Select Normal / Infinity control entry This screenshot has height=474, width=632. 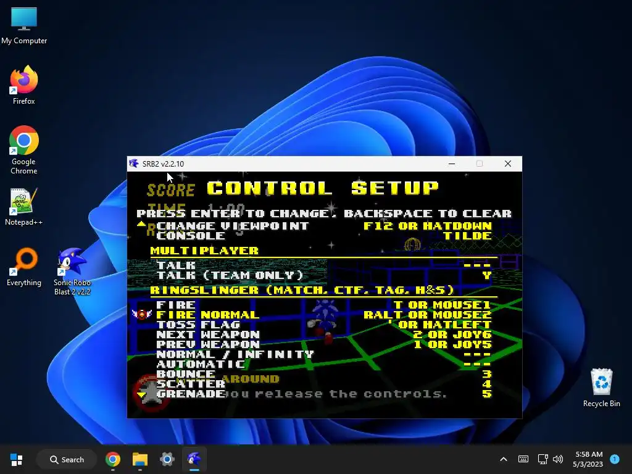235,354
